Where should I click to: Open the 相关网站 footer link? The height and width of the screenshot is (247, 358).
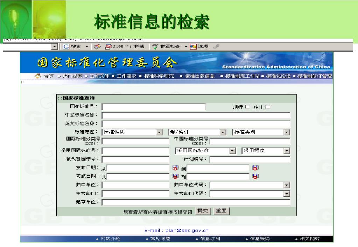[310, 239]
